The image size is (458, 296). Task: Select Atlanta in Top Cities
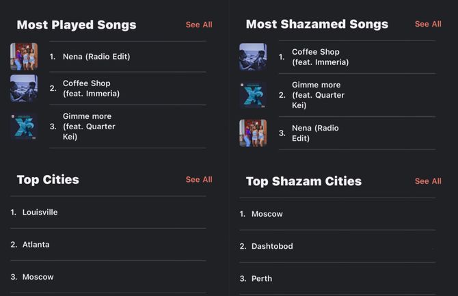point(108,245)
